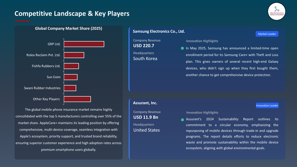Click the green check icon in Assurant card
This screenshot has height=167, width=297.
[x=182, y=120]
